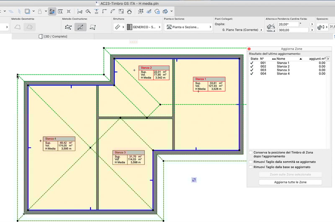Screen dimensions: 335x222
Task: Click the house-shaped roof icon in toolbar
Action: [129, 11]
